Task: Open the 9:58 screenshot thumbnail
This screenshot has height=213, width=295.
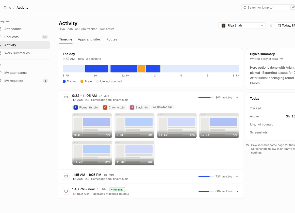Action: tap(135, 126)
